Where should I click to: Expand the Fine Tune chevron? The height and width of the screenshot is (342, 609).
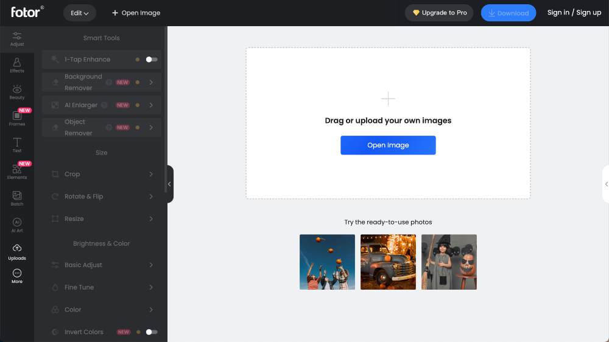coord(151,287)
